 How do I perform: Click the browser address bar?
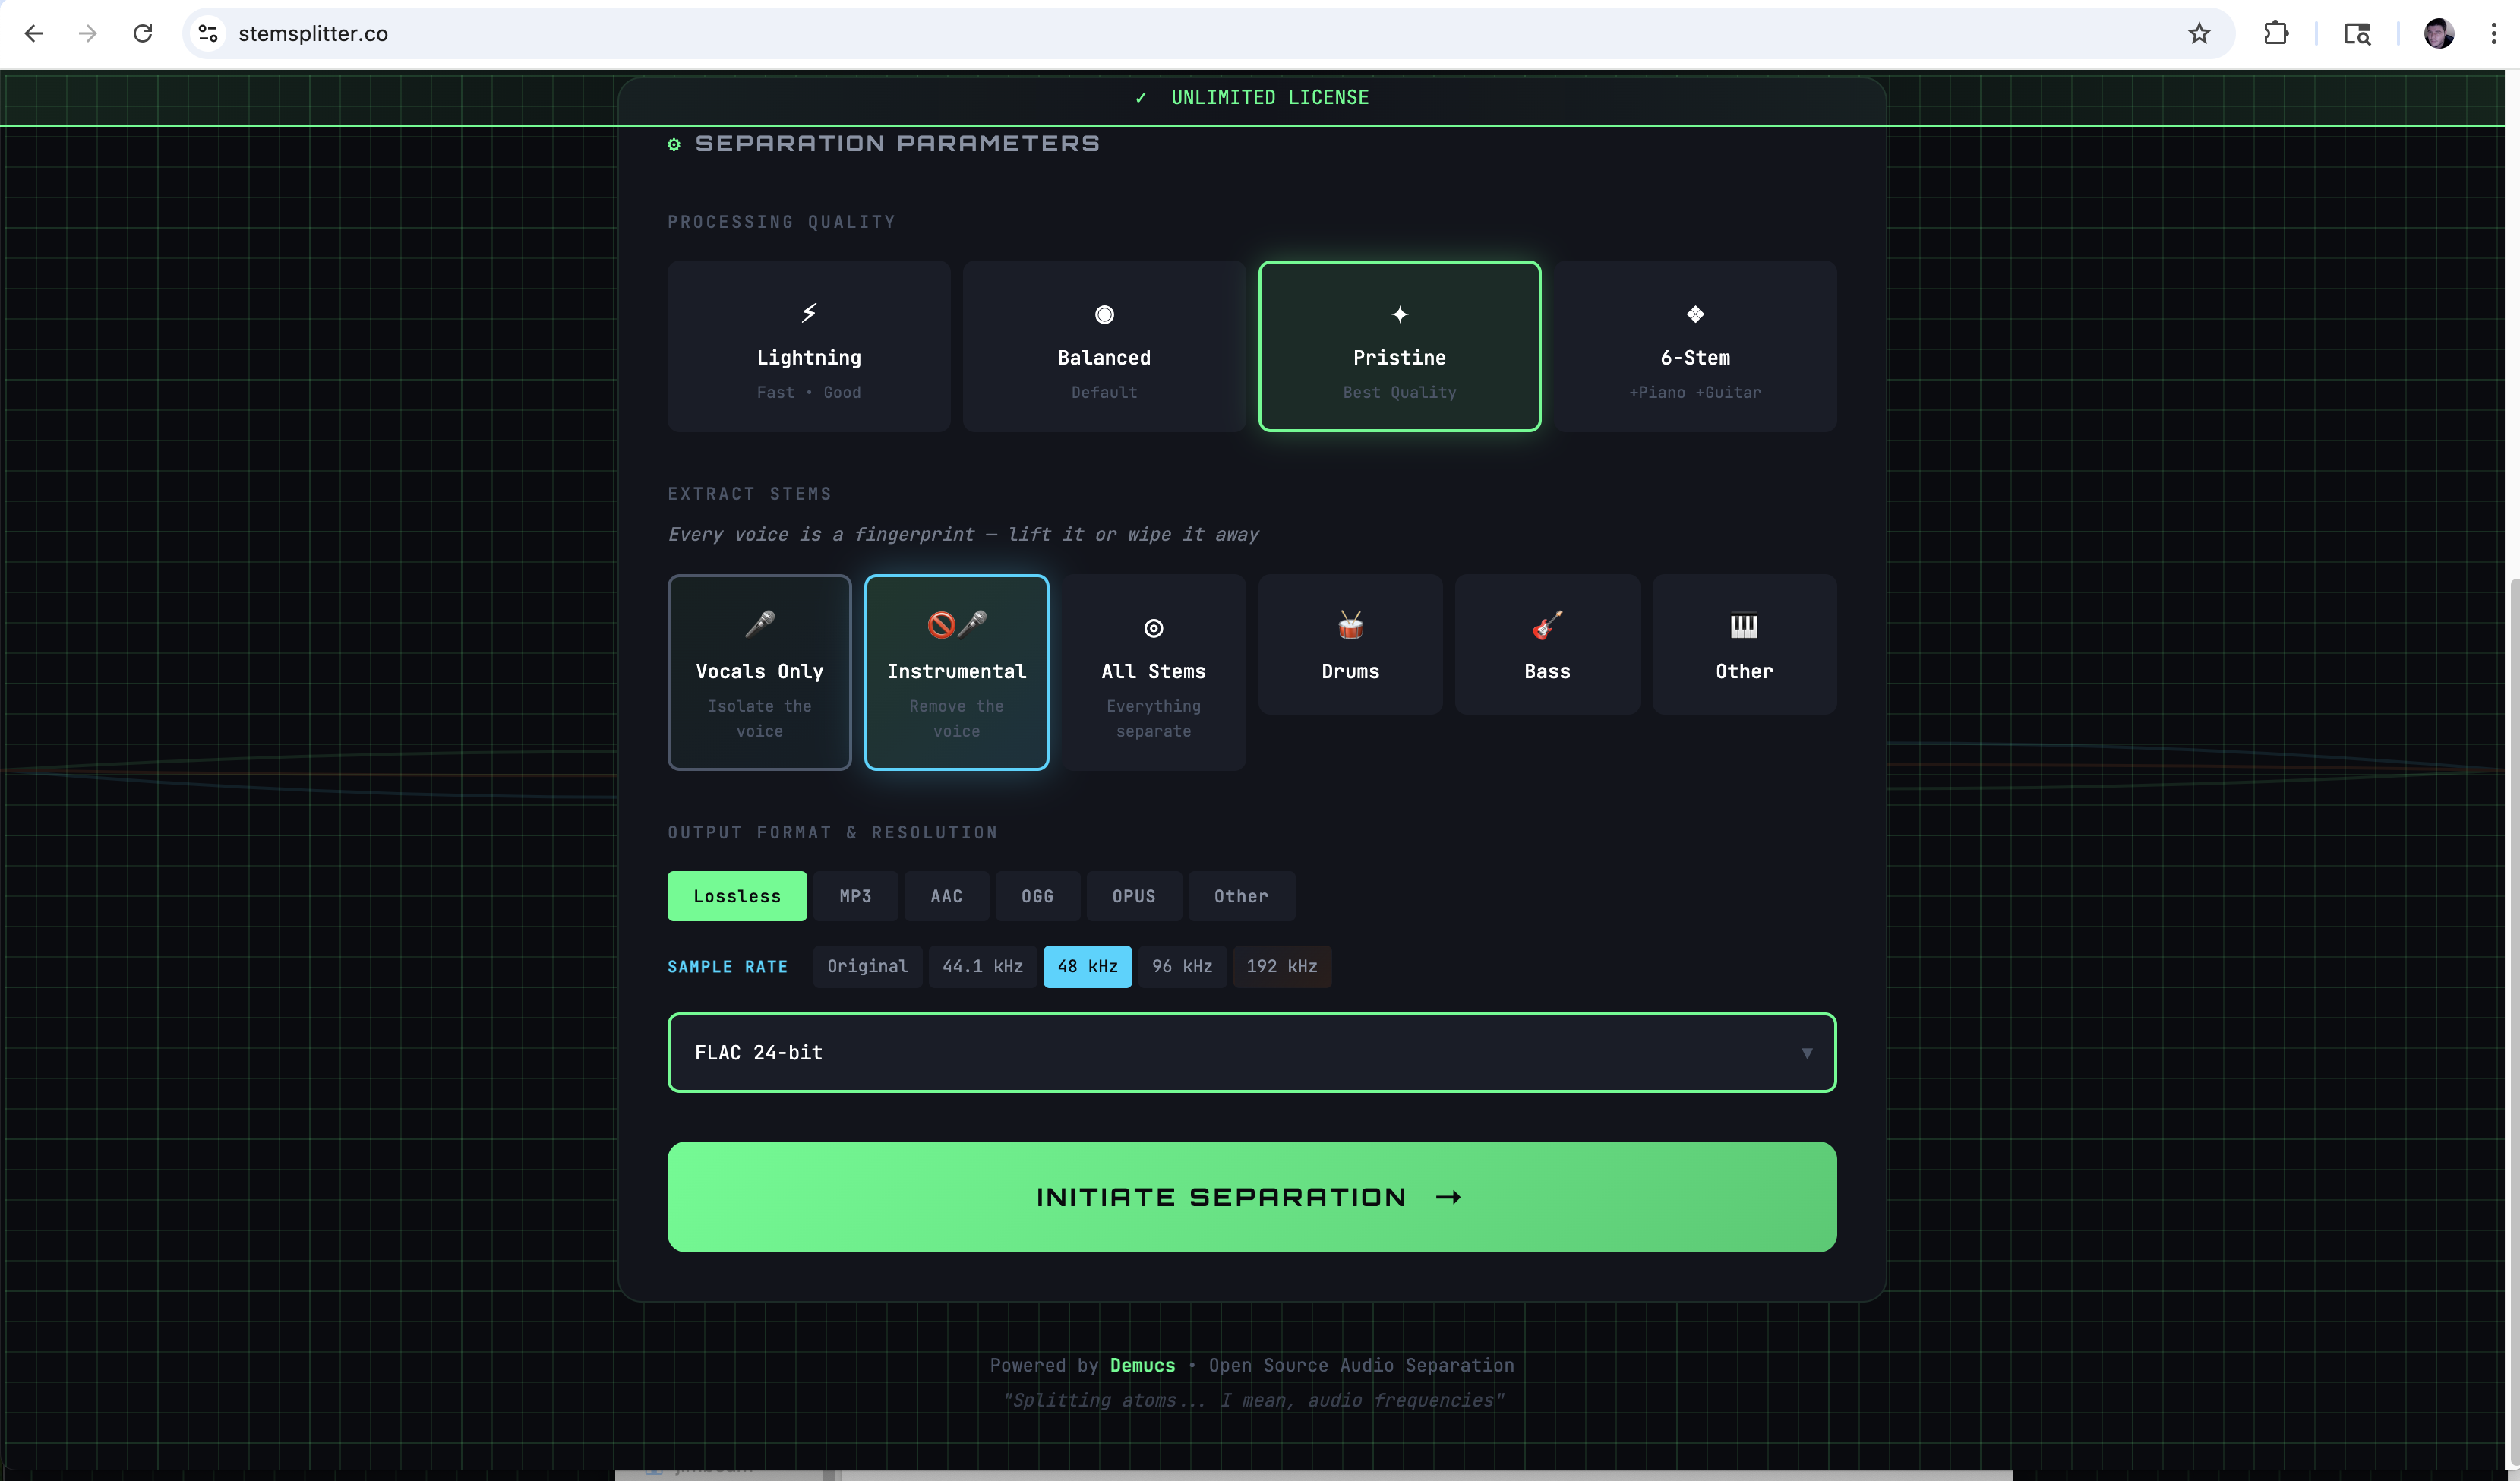(x=700, y=33)
